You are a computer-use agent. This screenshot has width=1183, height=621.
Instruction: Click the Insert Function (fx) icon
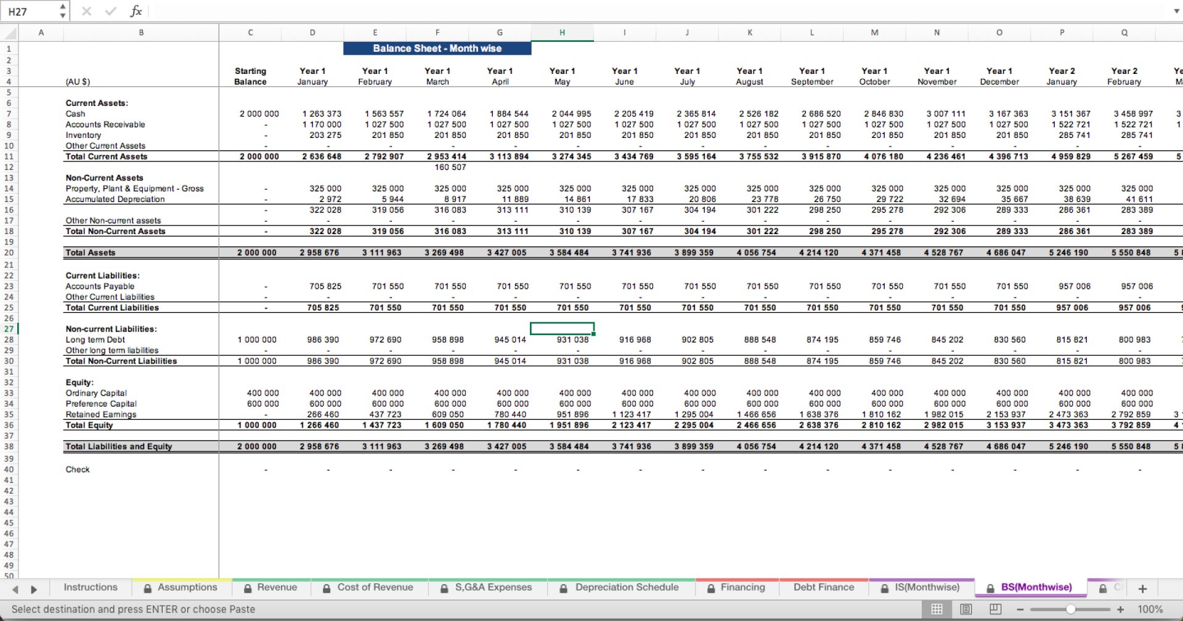point(137,10)
